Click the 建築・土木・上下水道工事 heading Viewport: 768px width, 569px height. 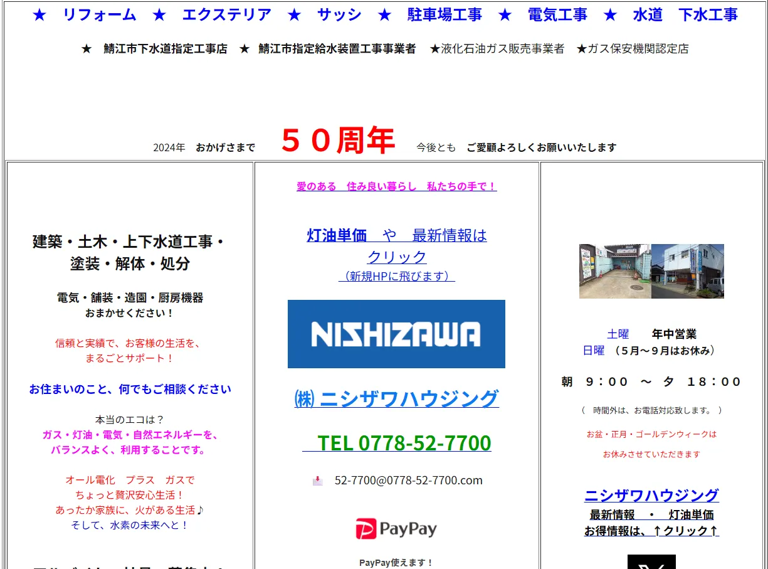(x=129, y=242)
